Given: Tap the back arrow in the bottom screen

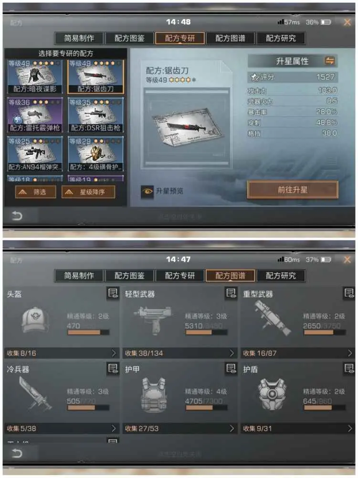Looking at the screenshot, I should pos(17,453).
